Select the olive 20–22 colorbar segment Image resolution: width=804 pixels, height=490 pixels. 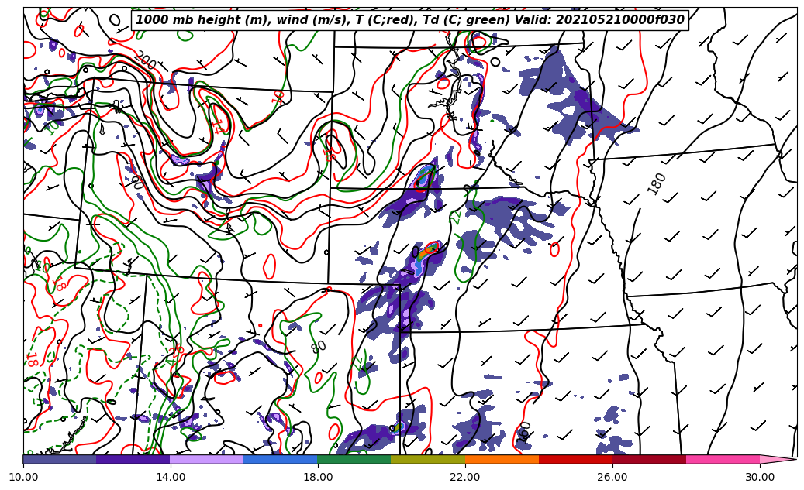(x=428, y=459)
